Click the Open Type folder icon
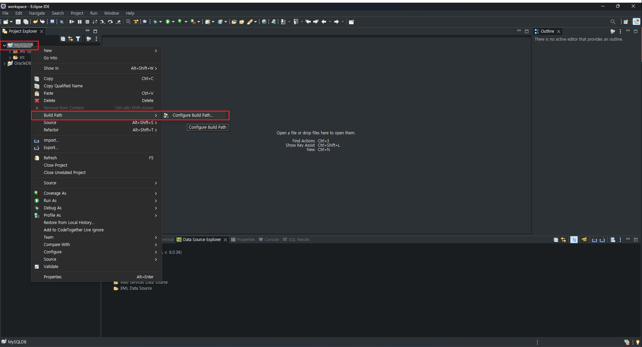This screenshot has width=642, height=347. coord(234,22)
